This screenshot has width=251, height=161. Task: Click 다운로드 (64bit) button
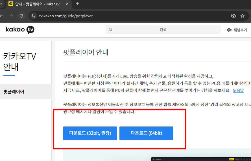click(146, 133)
